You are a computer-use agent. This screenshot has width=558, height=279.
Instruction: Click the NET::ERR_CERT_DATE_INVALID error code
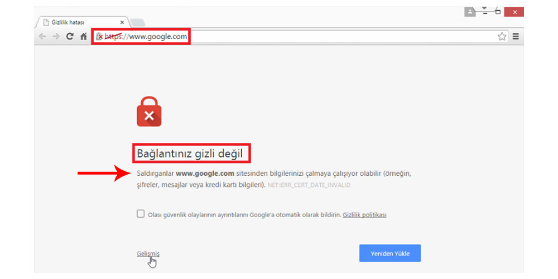point(309,185)
